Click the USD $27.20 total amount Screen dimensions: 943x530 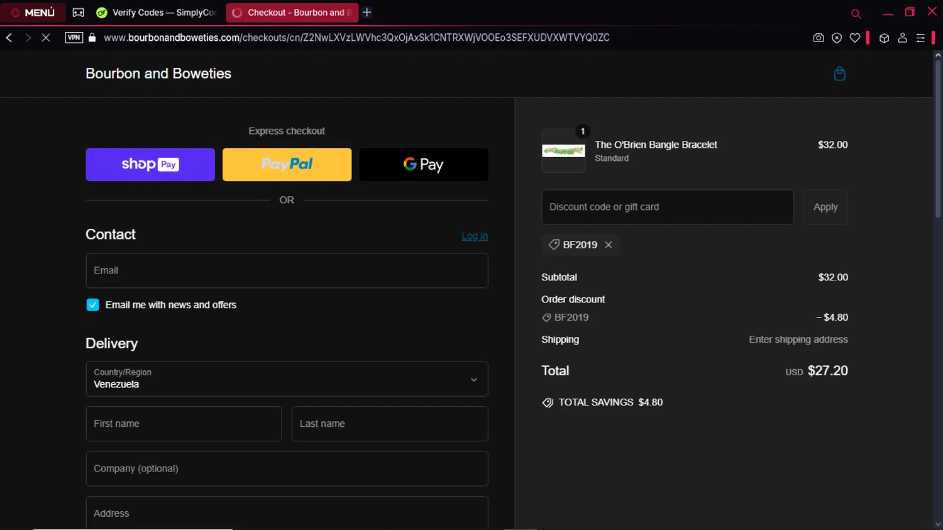[x=817, y=371]
